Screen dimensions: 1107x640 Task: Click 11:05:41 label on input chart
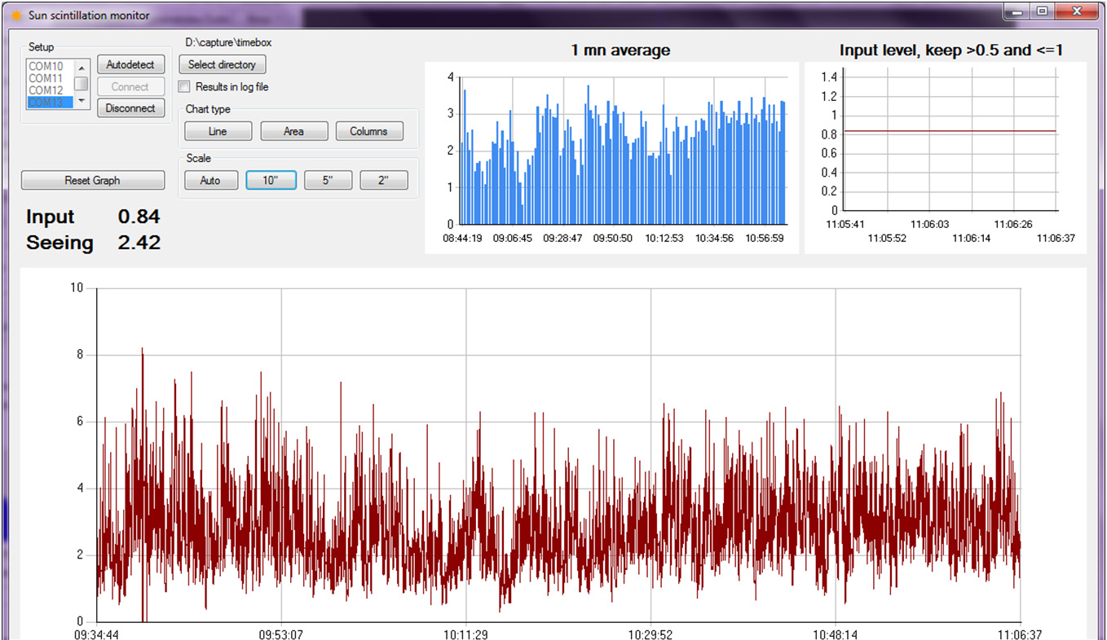coord(845,223)
